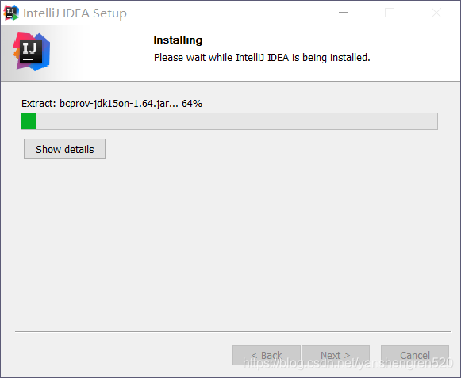
Task: Click the 'IntelliJ IDEA Setup' window title
Action: click(x=75, y=13)
